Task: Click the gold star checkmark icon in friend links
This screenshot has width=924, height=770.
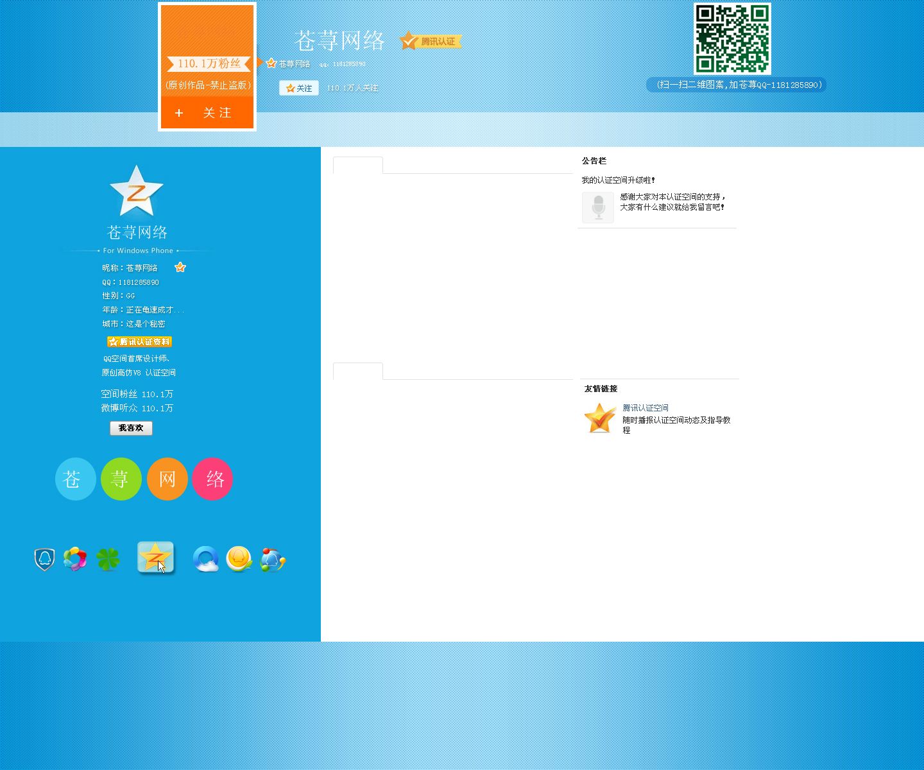Action: [x=600, y=418]
